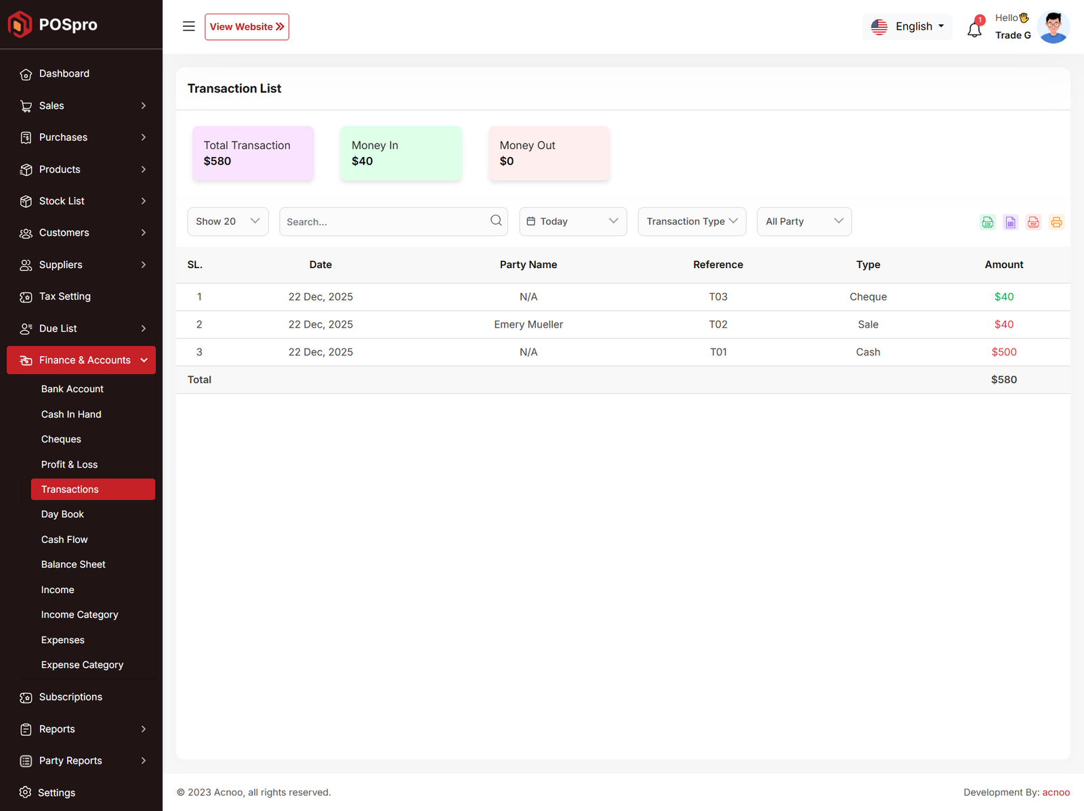
Task: Open the All Party dropdown
Action: pyautogui.click(x=804, y=221)
